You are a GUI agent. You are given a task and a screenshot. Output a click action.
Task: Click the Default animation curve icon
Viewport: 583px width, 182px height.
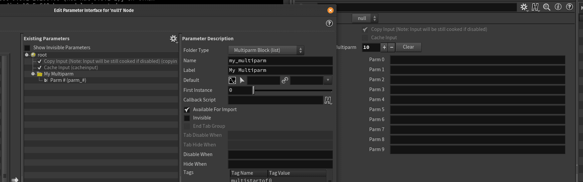(x=232, y=80)
